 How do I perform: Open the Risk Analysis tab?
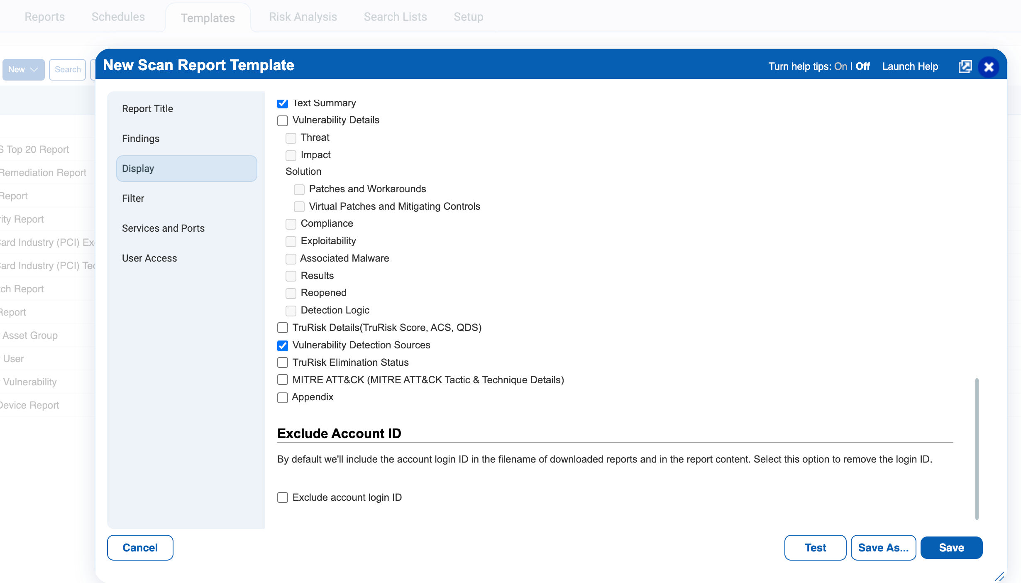pyautogui.click(x=303, y=17)
